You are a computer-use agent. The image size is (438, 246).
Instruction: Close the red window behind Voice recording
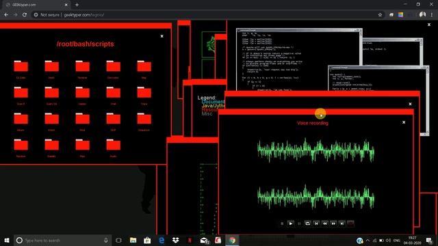tap(410, 104)
